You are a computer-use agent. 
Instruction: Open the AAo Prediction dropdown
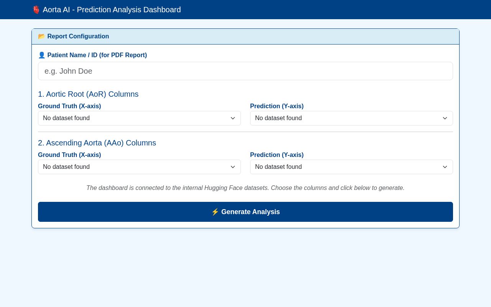tap(351, 167)
